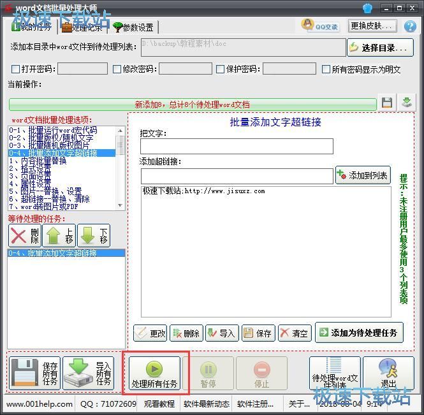Switch to 处理记录 tab
The image size is (424, 415).
[82, 27]
